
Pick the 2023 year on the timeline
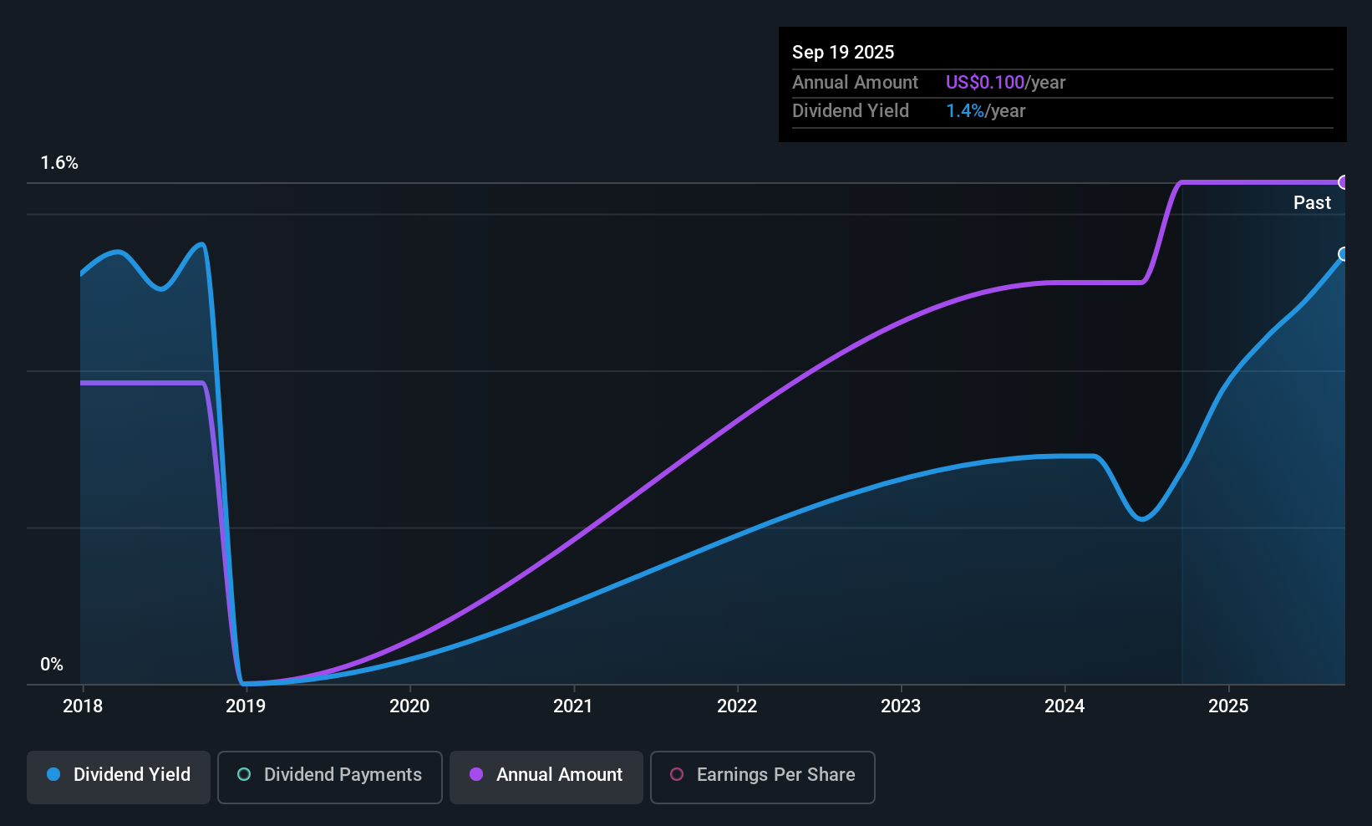coord(901,706)
